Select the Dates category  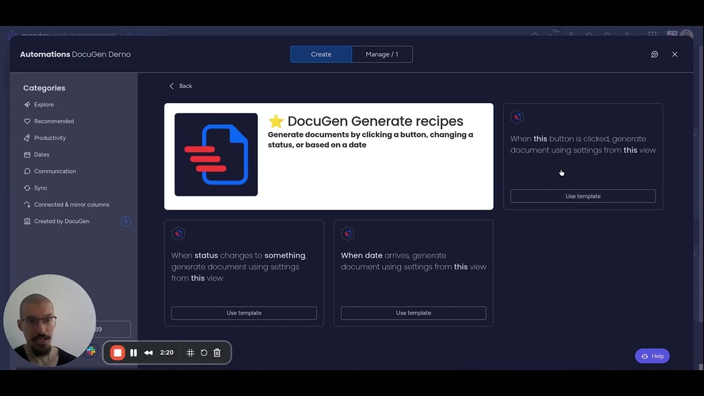pyautogui.click(x=36, y=155)
